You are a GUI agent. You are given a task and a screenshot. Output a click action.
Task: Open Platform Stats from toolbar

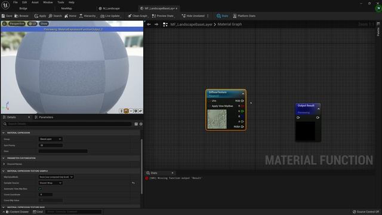coord(244,16)
